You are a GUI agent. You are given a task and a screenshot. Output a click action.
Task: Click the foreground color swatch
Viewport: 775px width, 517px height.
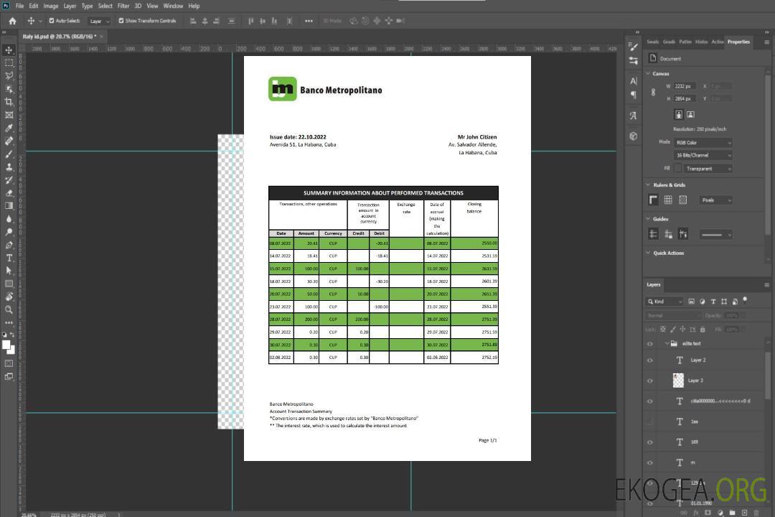(6, 345)
